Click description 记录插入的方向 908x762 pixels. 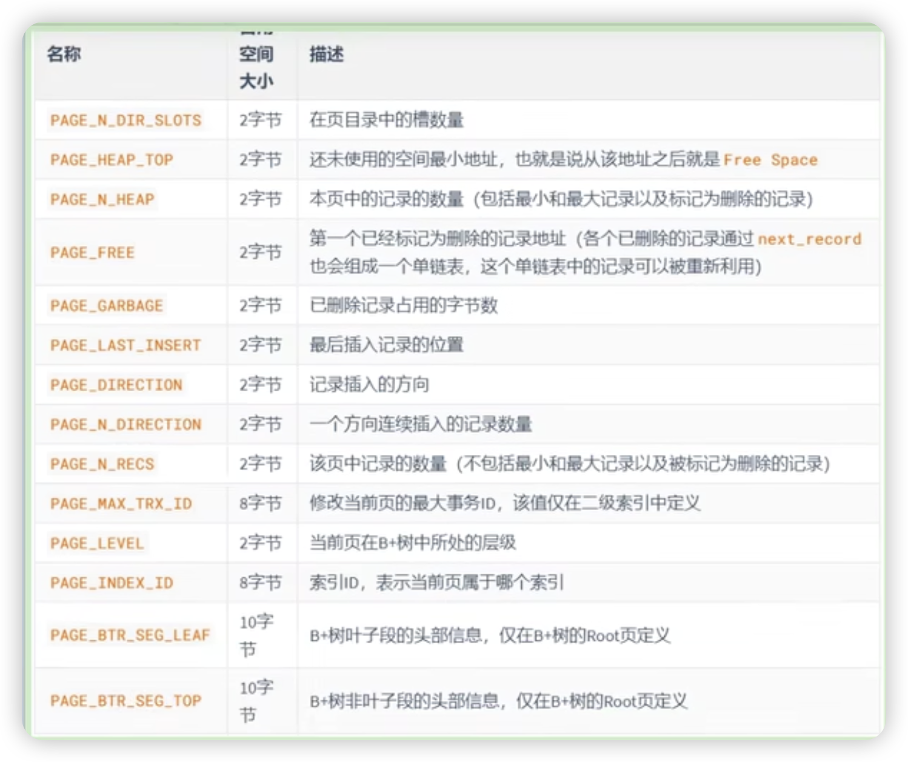tap(369, 385)
